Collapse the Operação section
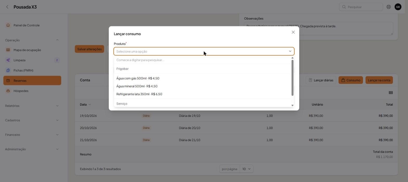This screenshot has width=408, height=182. pyautogui.click(x=57, y=40)
